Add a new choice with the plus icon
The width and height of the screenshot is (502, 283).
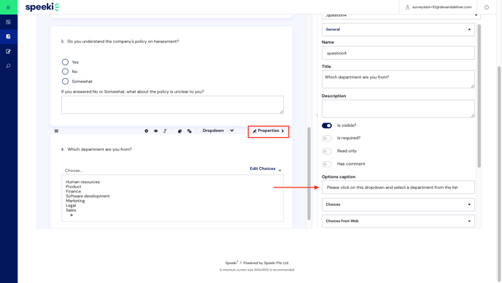tap(72, 215)
